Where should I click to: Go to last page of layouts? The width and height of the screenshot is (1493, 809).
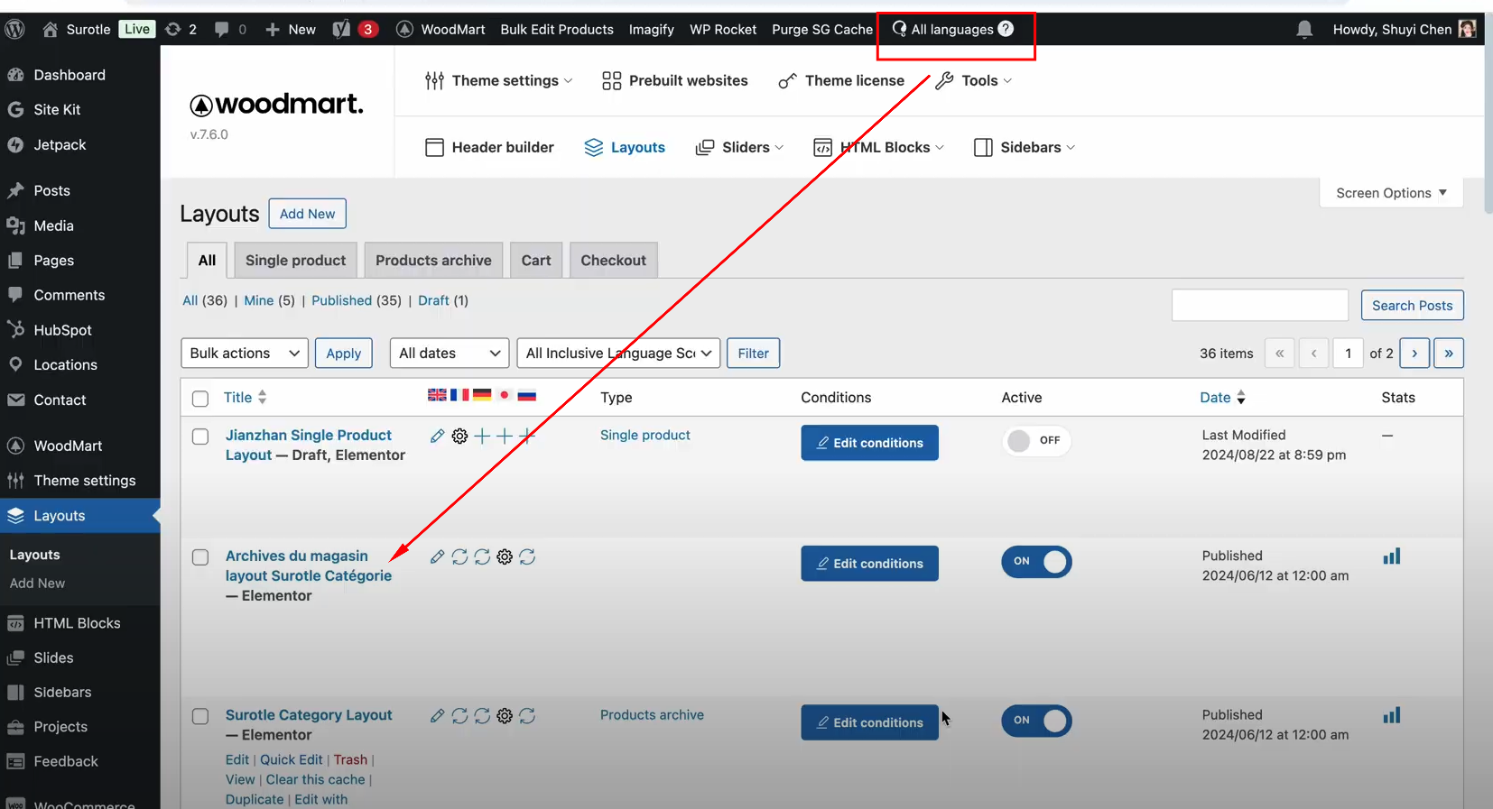(1448, 353)
